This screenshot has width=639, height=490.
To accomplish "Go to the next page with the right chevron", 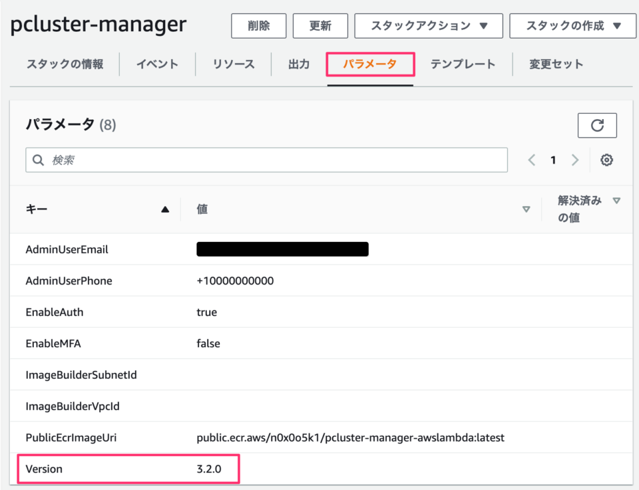I will (x=575, y=160).
